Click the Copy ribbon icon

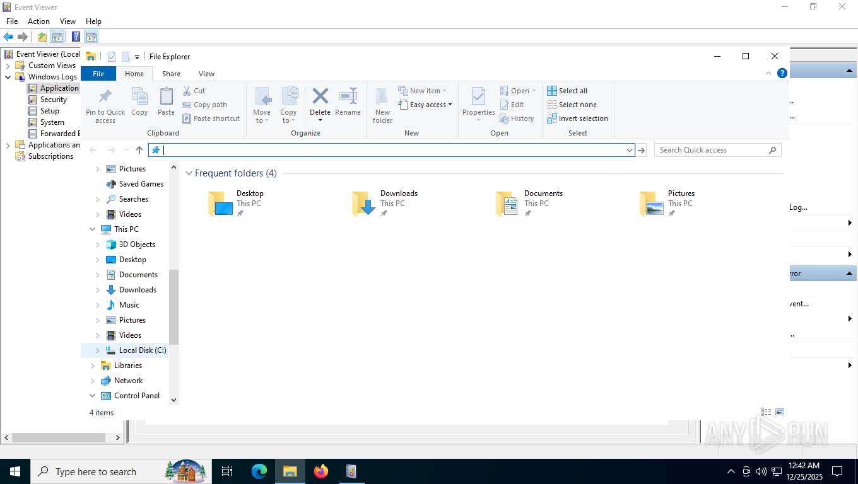139,97
